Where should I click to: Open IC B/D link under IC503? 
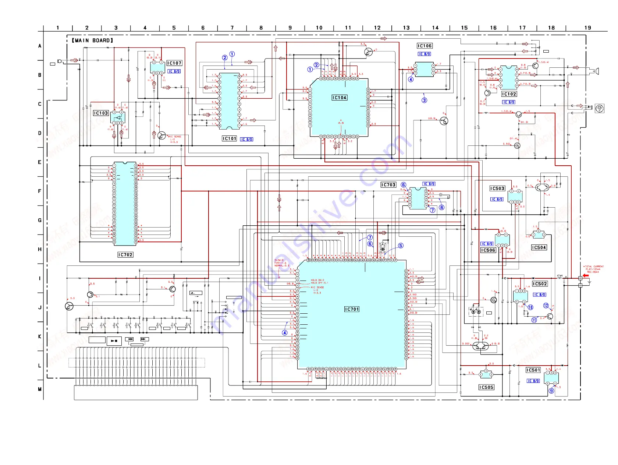click(497, 200)
